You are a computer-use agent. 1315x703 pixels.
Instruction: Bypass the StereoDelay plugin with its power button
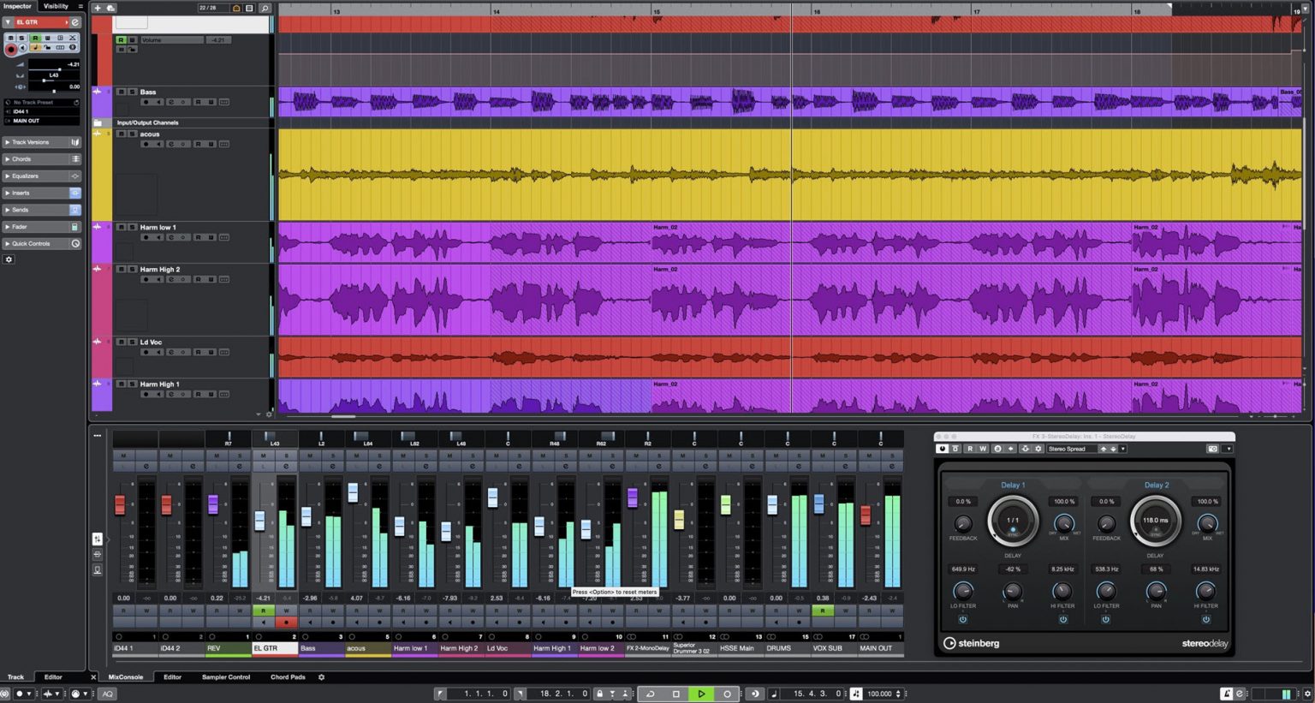[942, 449]
